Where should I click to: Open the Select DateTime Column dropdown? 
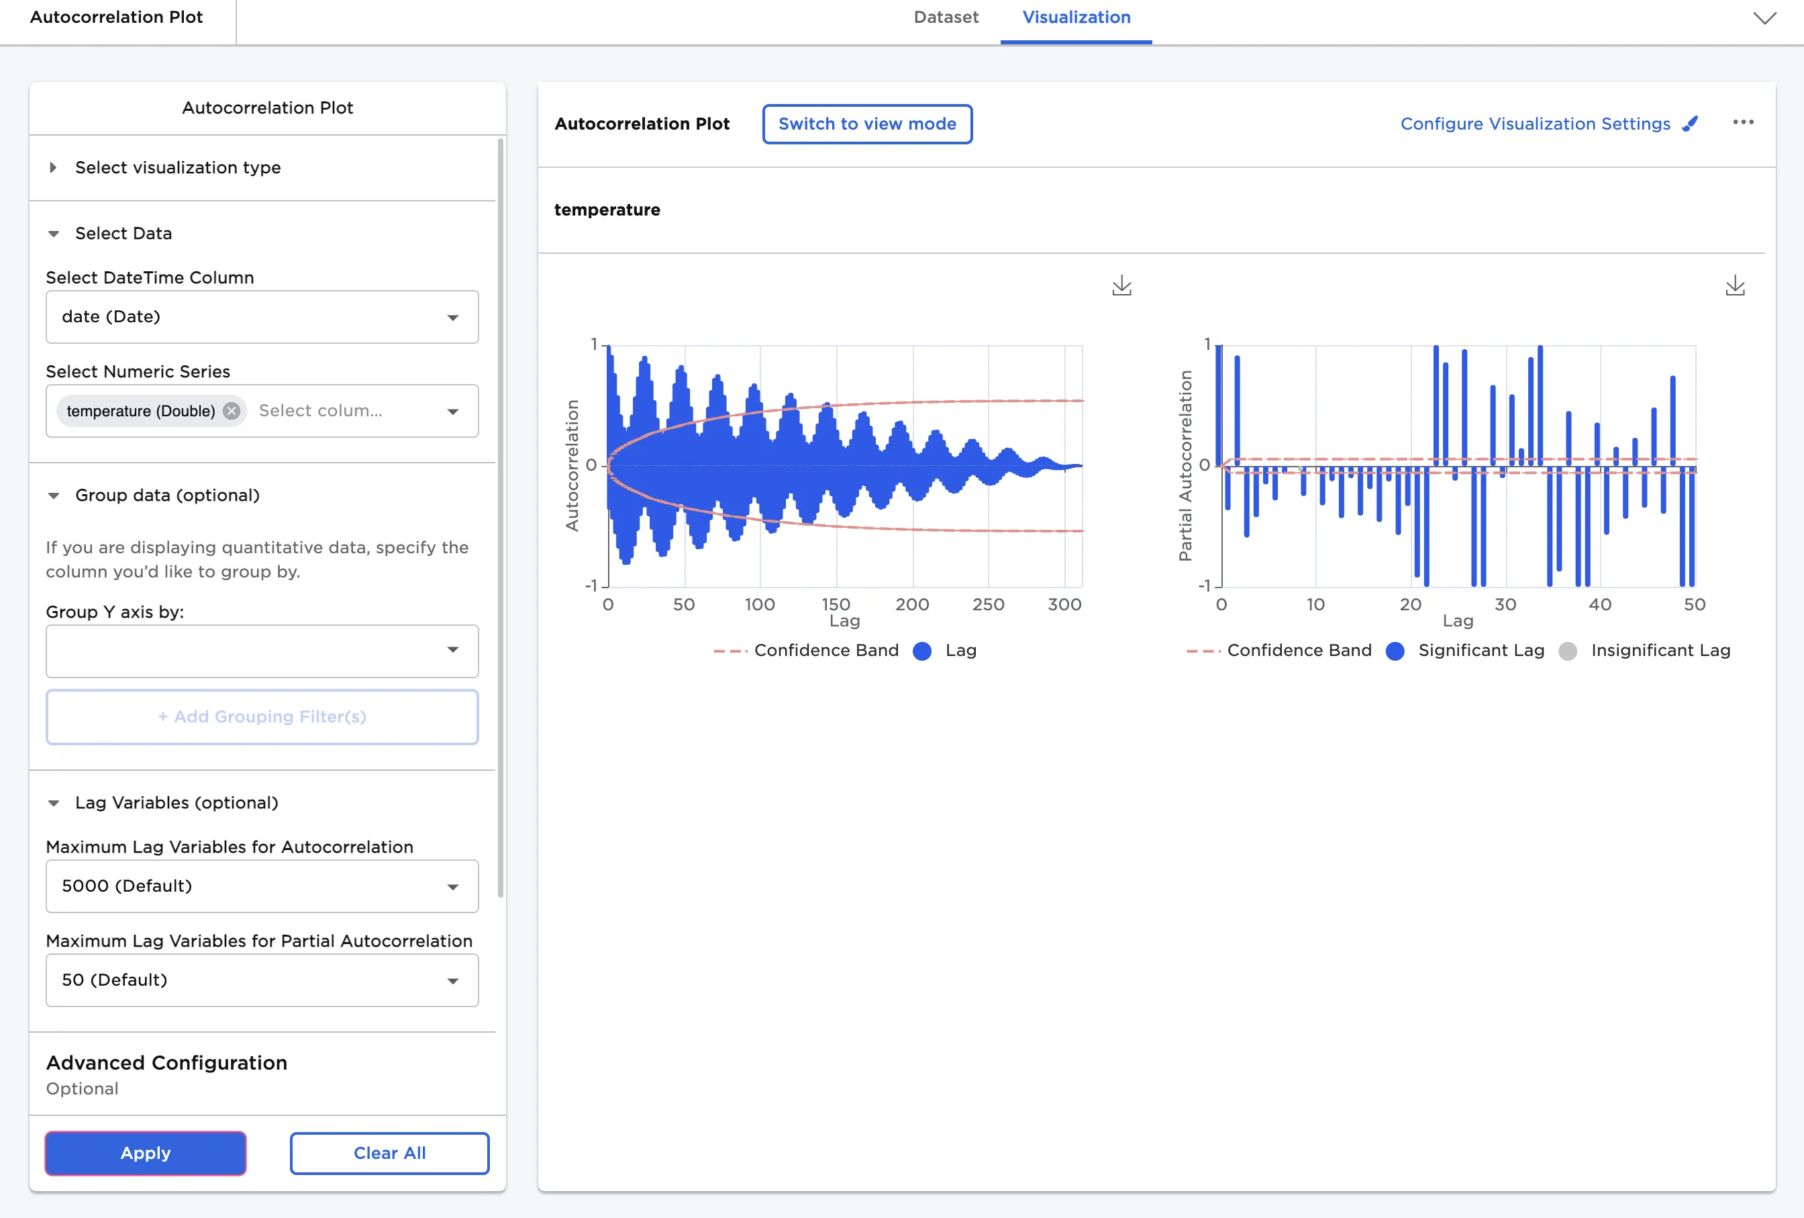click(x=262, y=317)
